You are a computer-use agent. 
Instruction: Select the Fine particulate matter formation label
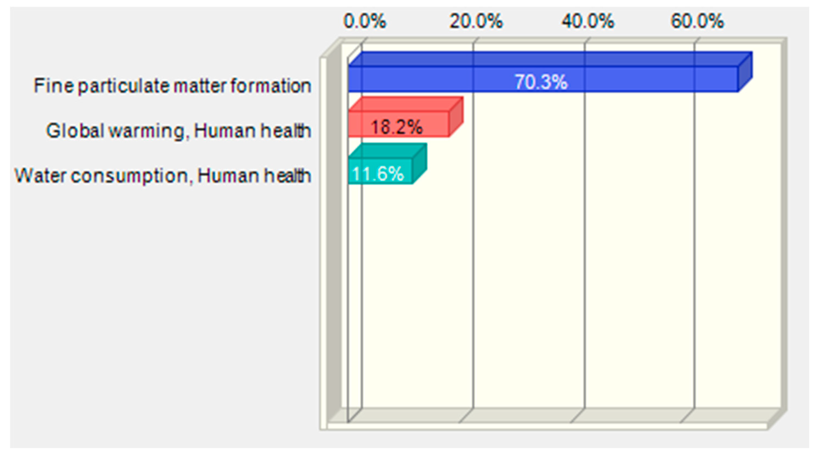coord(172,86)
